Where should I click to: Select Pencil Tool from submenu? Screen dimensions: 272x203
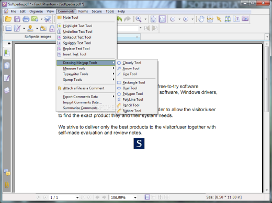click(137, 105)
